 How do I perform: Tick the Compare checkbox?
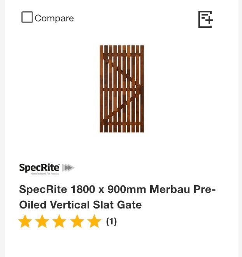click(27, 17)
